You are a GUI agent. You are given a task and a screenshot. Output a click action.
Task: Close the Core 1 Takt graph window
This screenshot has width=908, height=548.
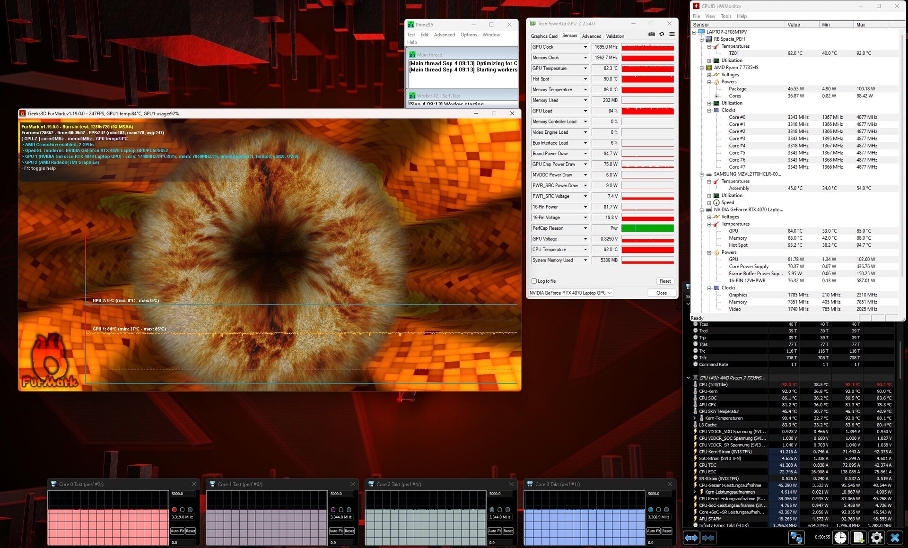point(352,484)
